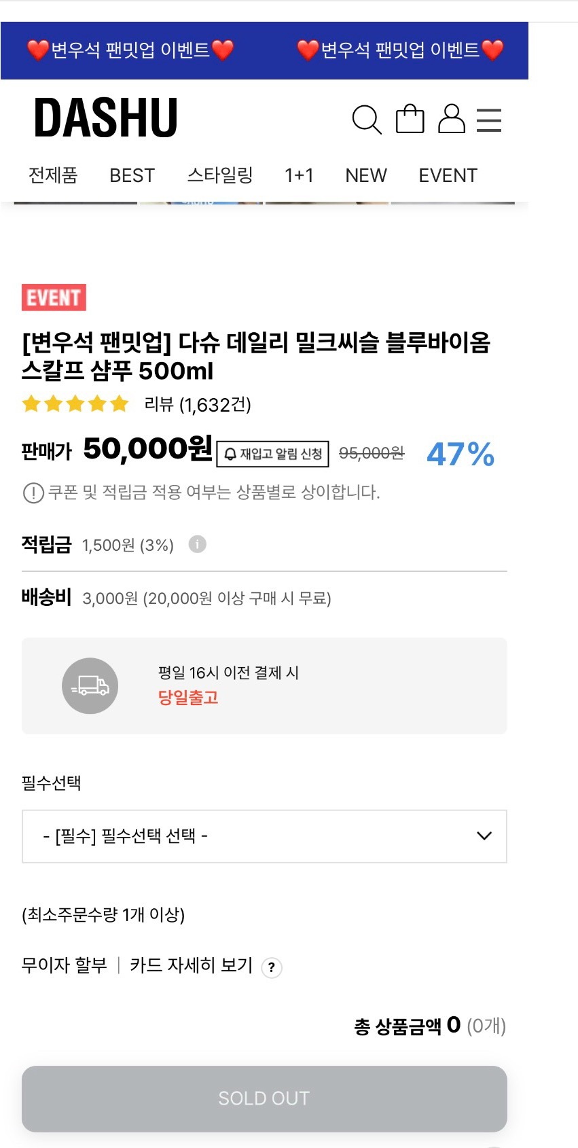The image size is (578, 1148).
Task: Click the exclamation notice icon under price
Action: (x=33, y=492)
